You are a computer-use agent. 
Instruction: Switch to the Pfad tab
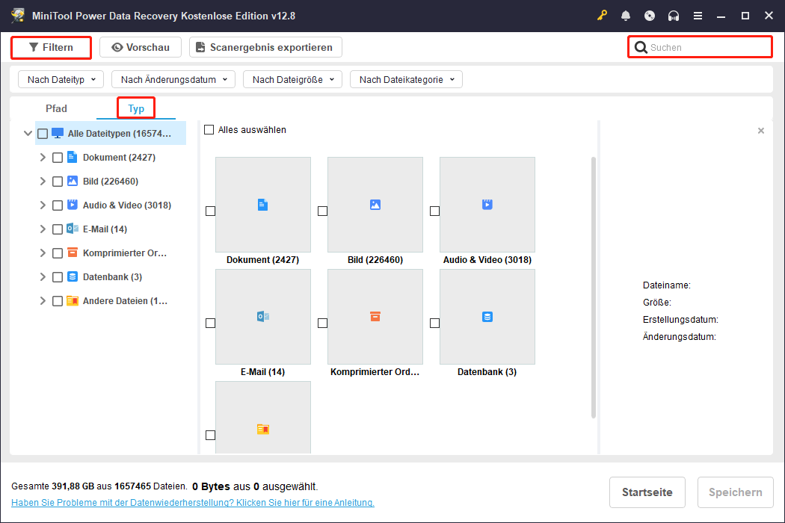[x=56, y=108]
